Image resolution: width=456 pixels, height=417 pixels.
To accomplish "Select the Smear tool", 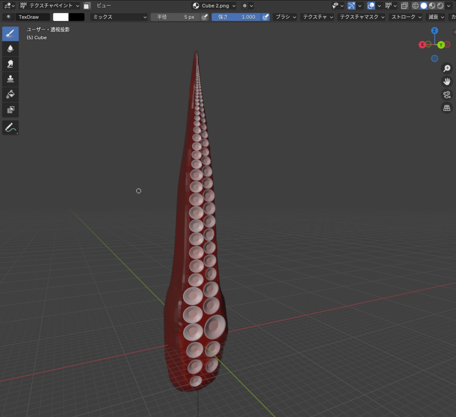I will tap(10, 64).
